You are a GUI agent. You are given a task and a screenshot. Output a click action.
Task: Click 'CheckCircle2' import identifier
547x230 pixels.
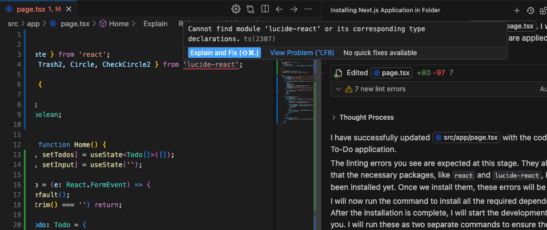[126, 65]
